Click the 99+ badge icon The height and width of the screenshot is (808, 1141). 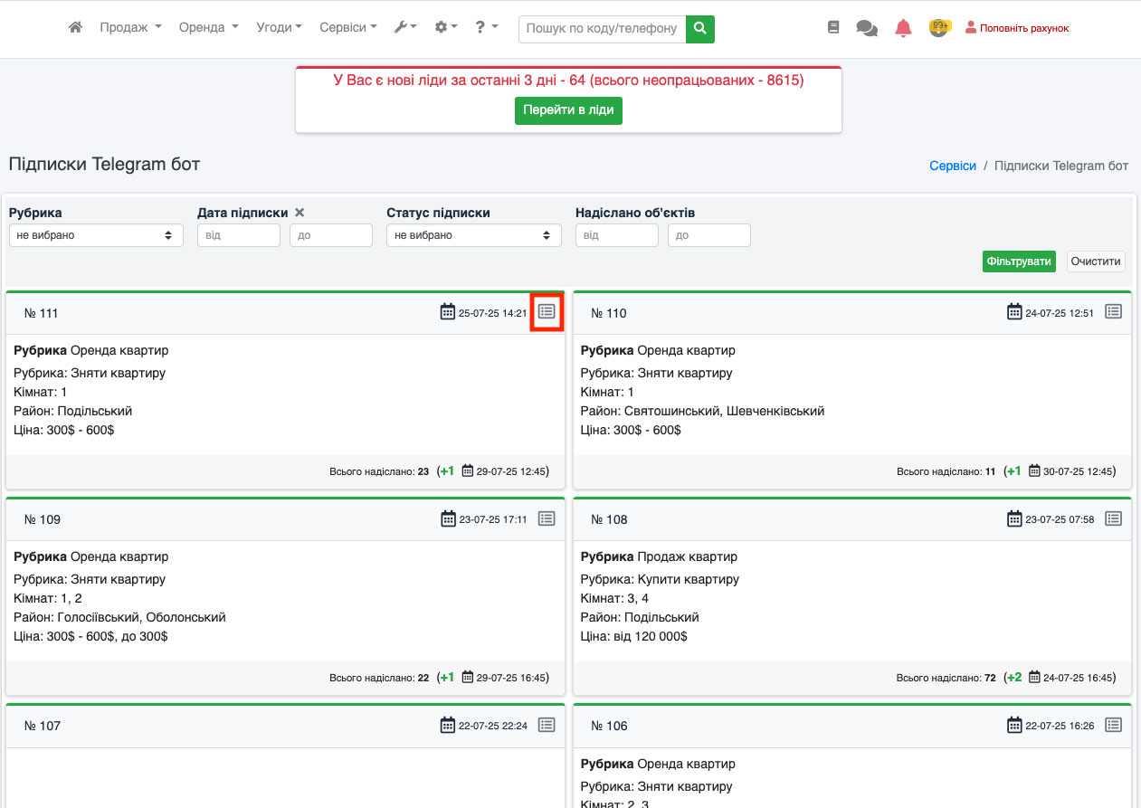tap(939, 28)
